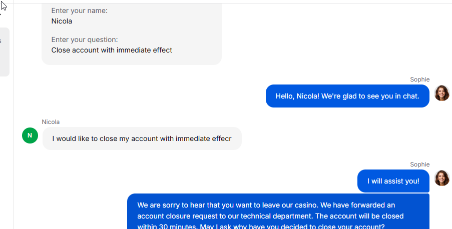Click Sophie's avatar beside the greeting message

tap(442, 93)
